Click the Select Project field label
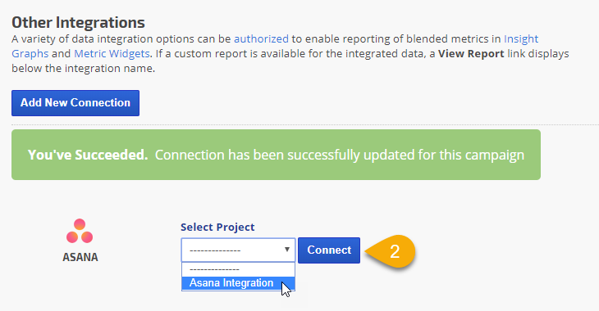The width and height of the screenshot is (599, 311). click(217, 228)
